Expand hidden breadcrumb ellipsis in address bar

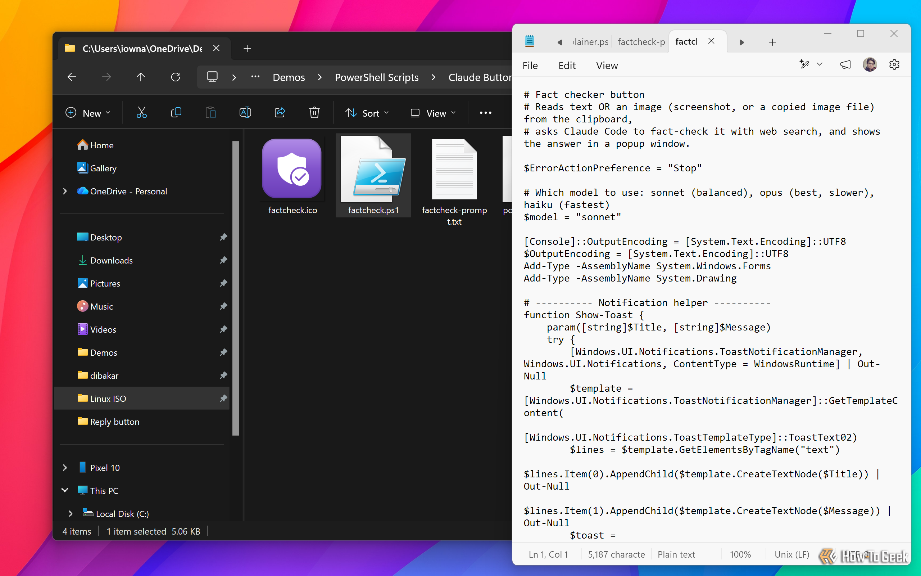(x=255, y=77)
